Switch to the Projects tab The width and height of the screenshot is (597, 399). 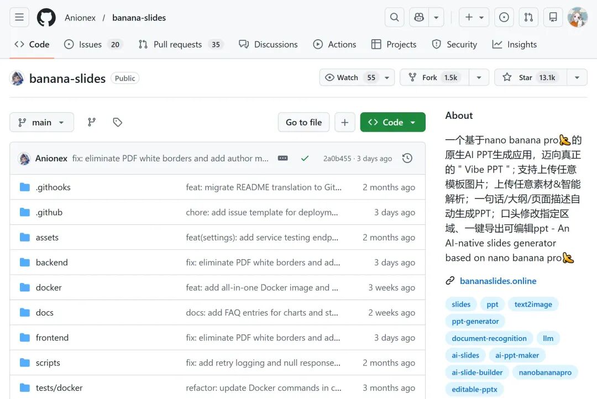point(394,45)
